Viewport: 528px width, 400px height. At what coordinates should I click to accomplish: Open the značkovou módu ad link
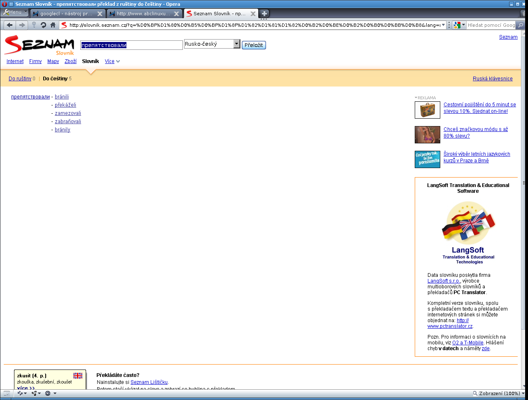(x=476, y=133)
